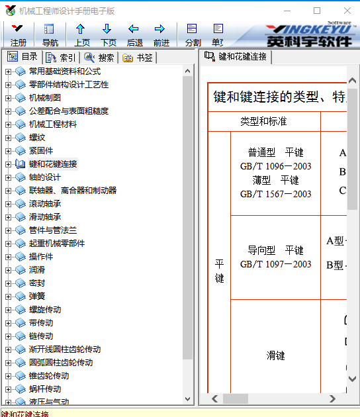
Task: Select the 滚动轴承 tree item label
Action: (x=45, y=204)
